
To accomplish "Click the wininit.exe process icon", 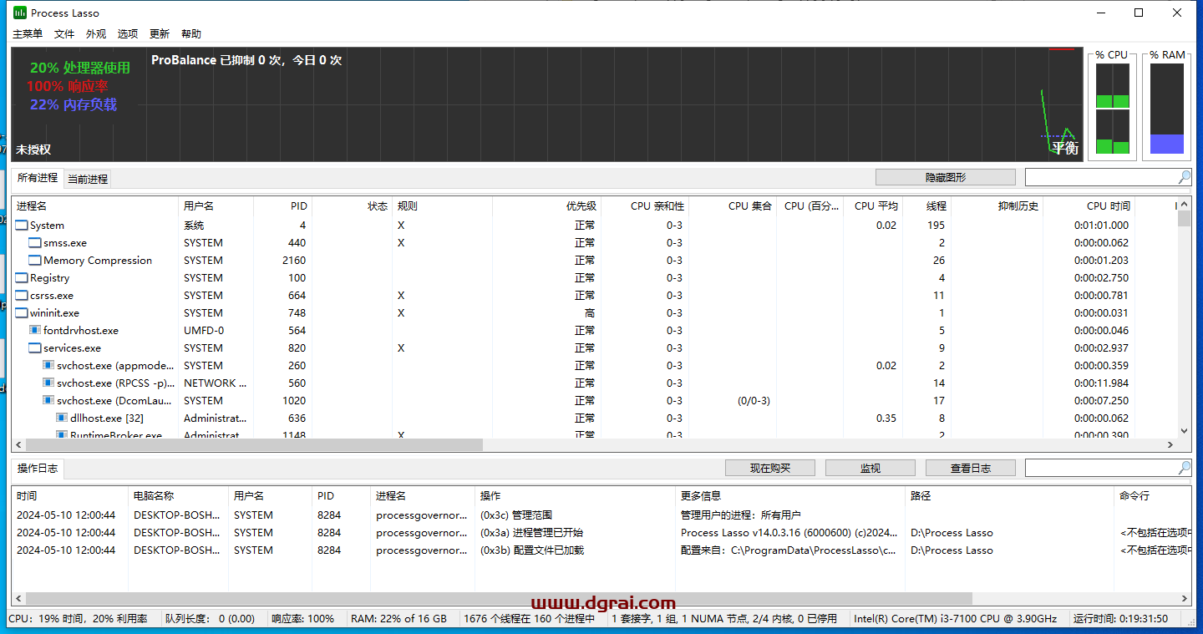I will 22,313.
